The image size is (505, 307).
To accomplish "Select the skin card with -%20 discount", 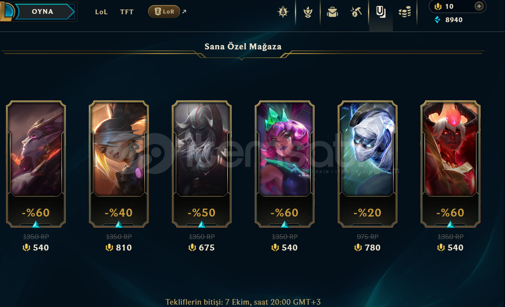I will (x=368, y=164).
